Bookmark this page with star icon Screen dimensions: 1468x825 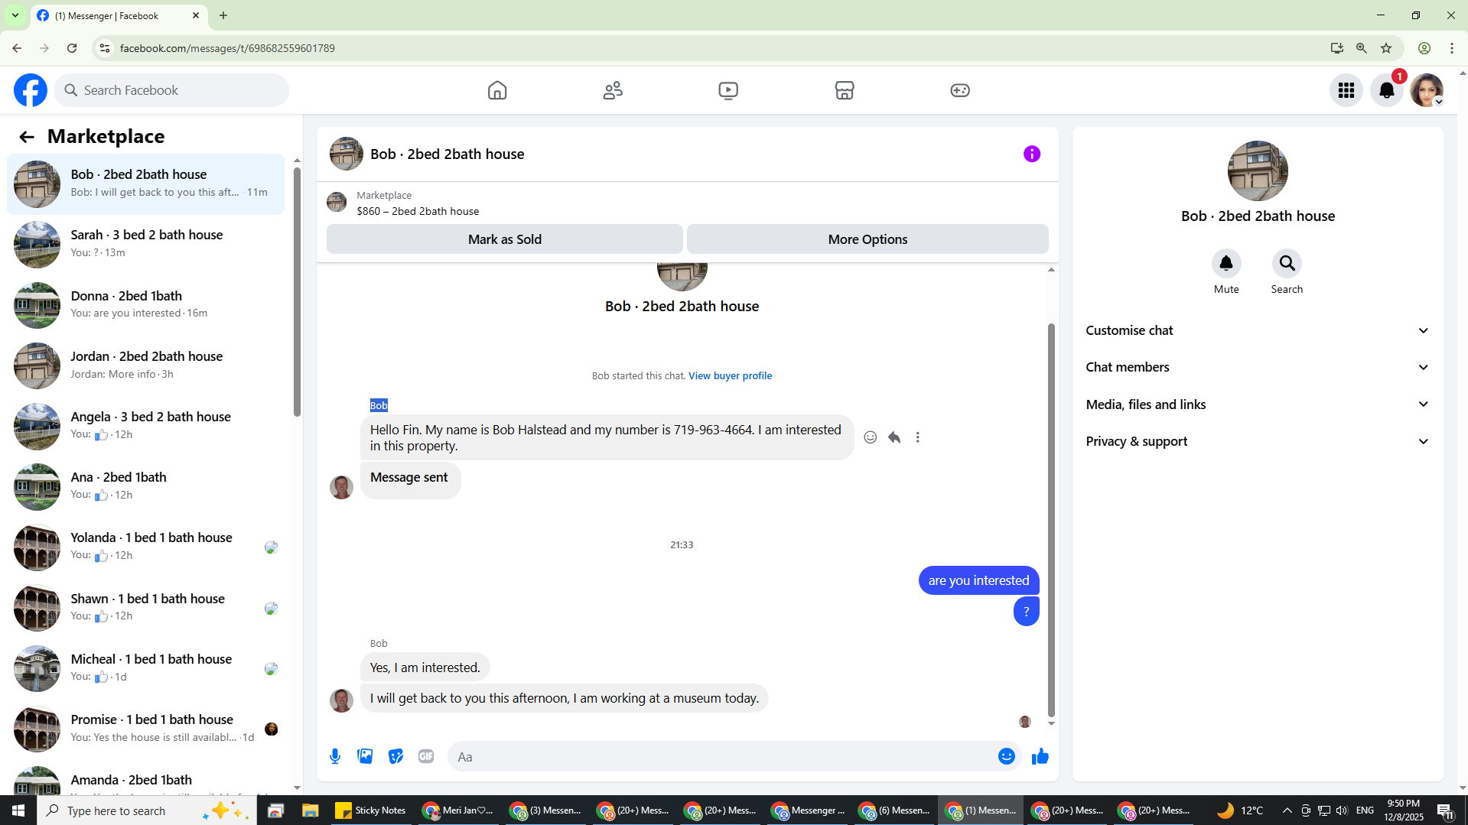tap(1386, 48)
